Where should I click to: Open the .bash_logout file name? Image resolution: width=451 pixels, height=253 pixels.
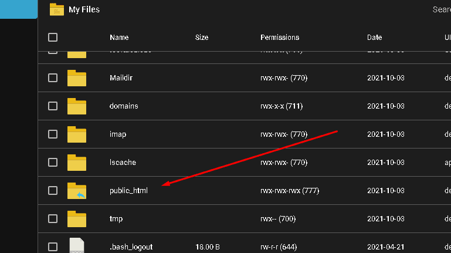click(x=131, y=247)
